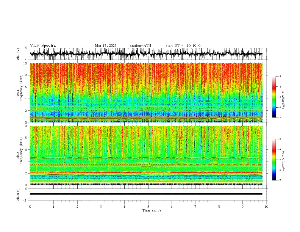
Task: Click the ch.1 spectrogram panel
Action: (x=146, y=92)
